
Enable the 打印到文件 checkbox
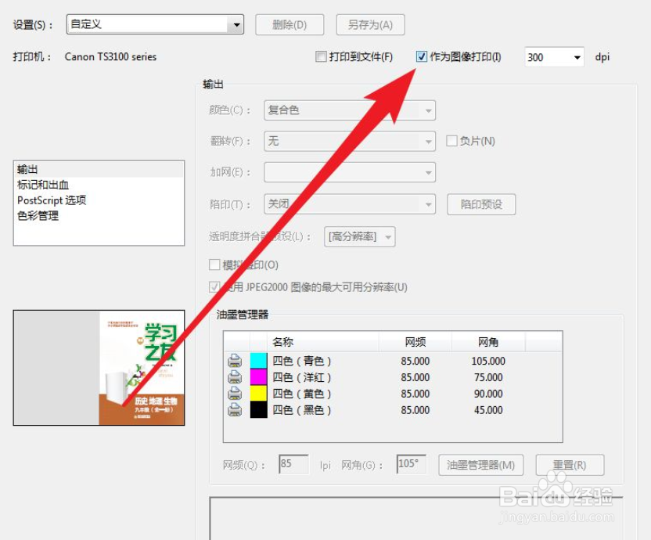point(321,56)
